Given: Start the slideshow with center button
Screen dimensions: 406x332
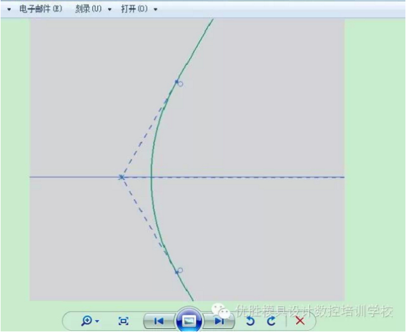Looking at the screenshot, I should [x=190, y=321].
